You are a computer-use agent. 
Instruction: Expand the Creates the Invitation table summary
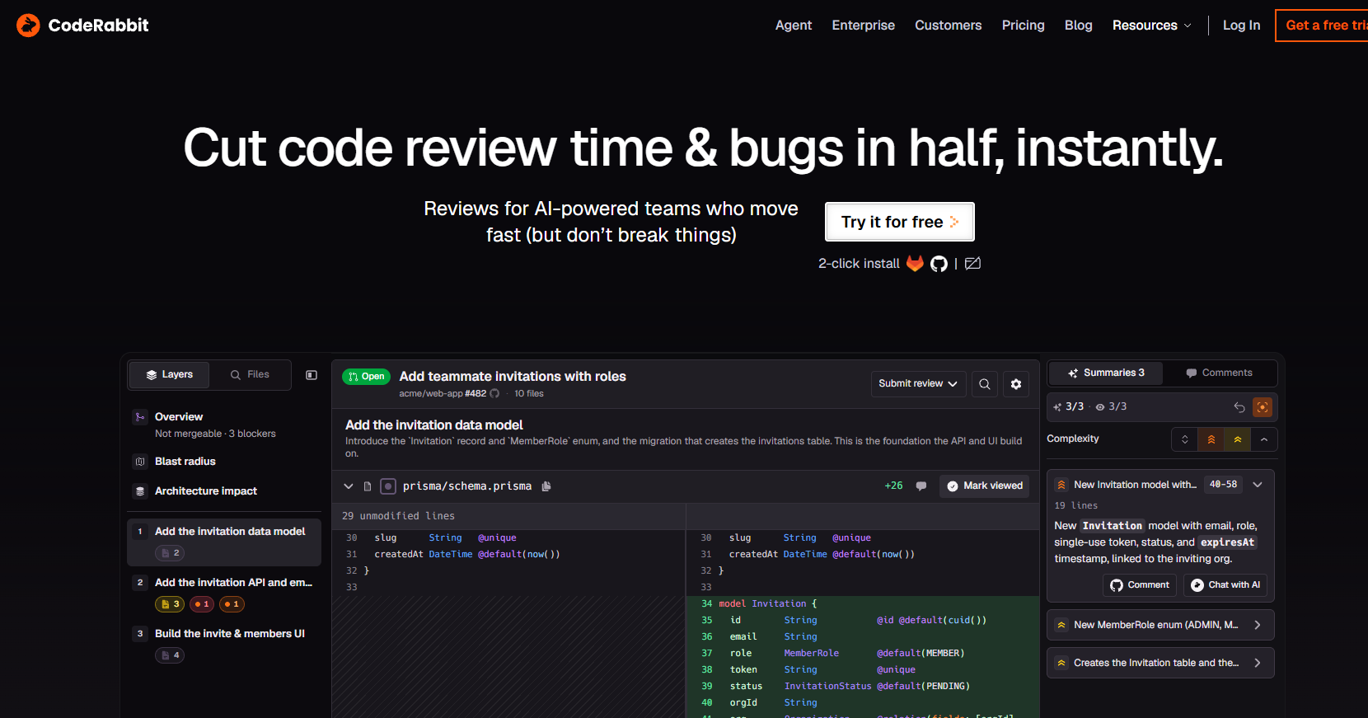tap(1258, 663)
